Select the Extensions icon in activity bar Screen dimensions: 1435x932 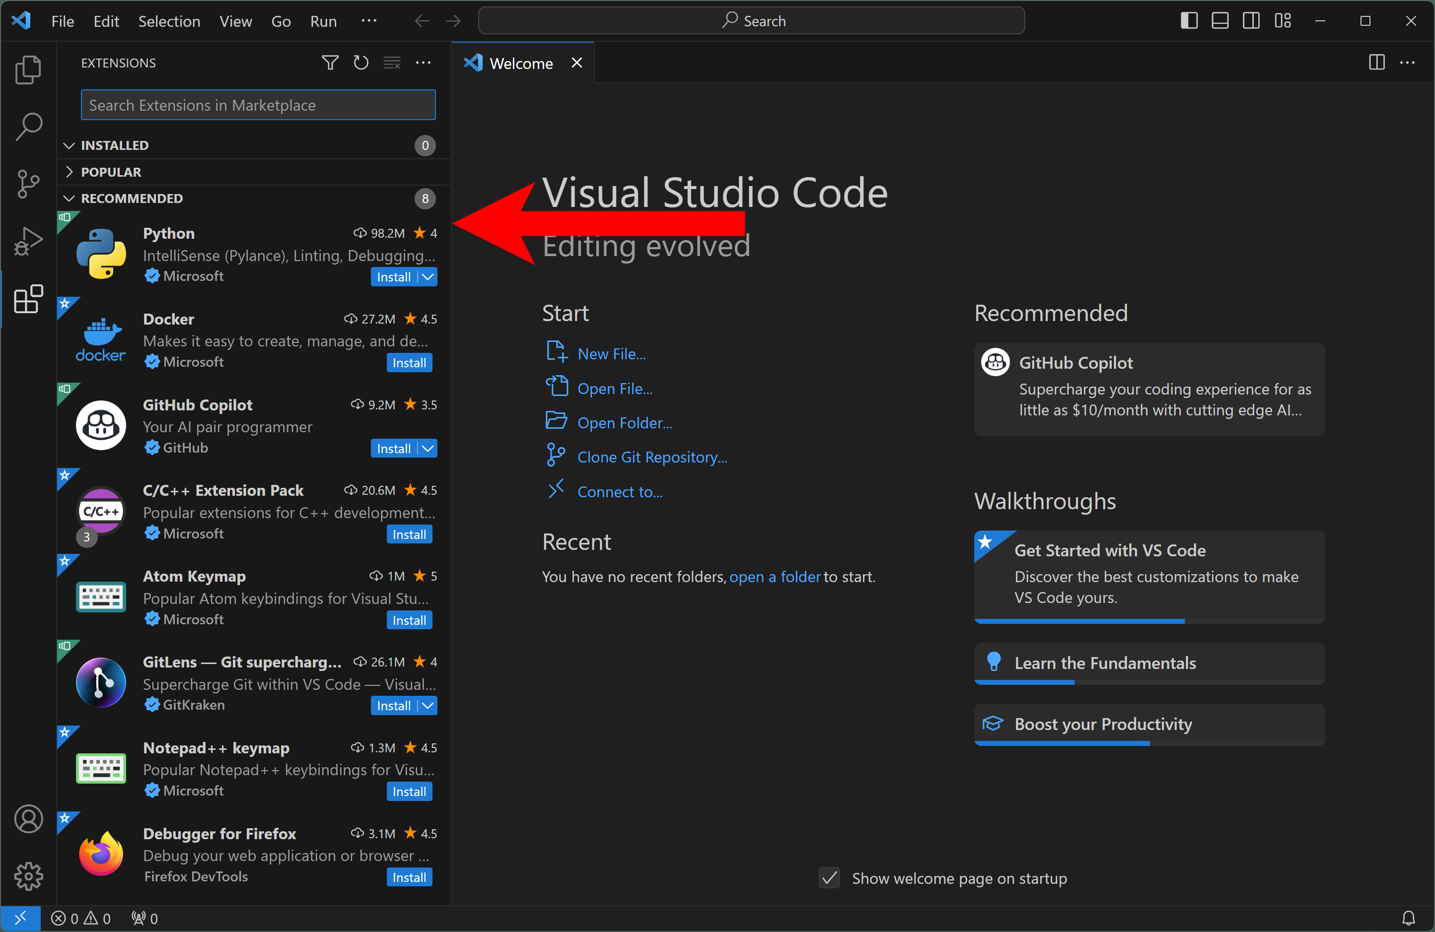coord(28,299)
